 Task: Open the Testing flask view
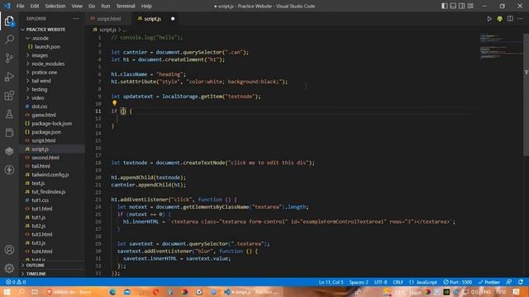9,114
